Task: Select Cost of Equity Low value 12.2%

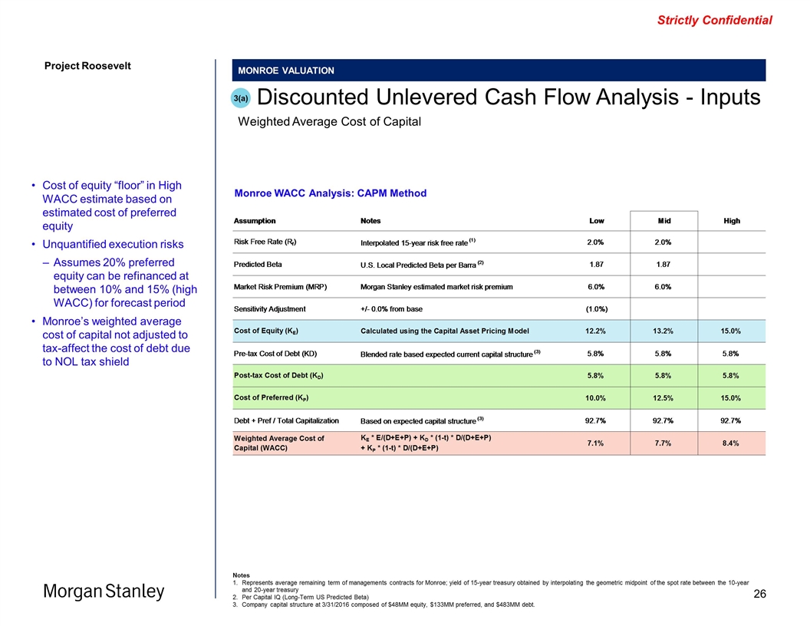Action: [595, 331]
